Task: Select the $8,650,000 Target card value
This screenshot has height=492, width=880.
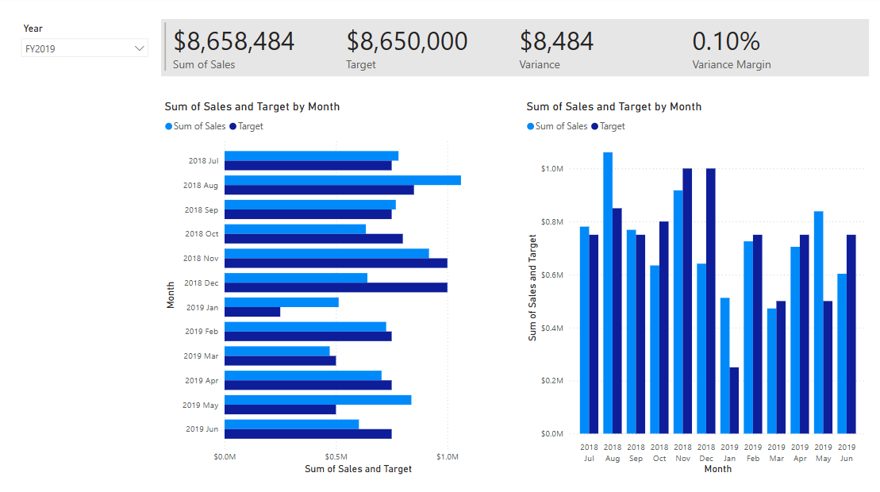Action: 407,41
